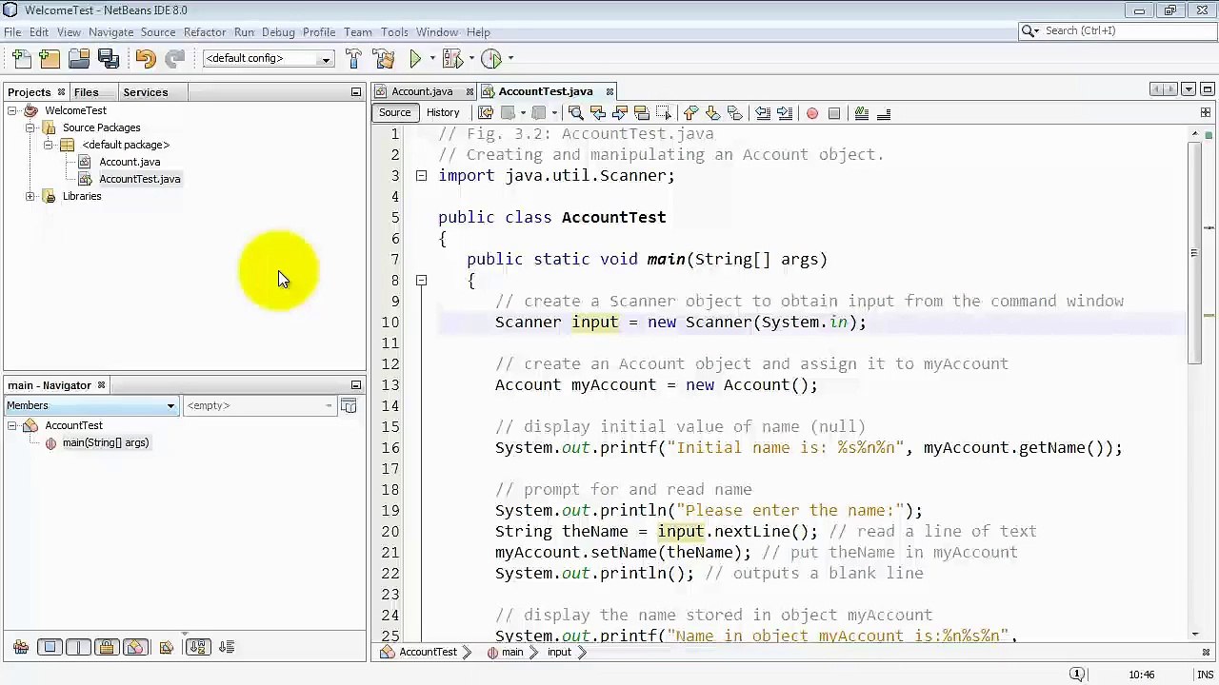This screenshot has width=1219, height=685.
Task: Collapse the import fold on line 3
Action: pyautogui.click(x=421, y=175)
